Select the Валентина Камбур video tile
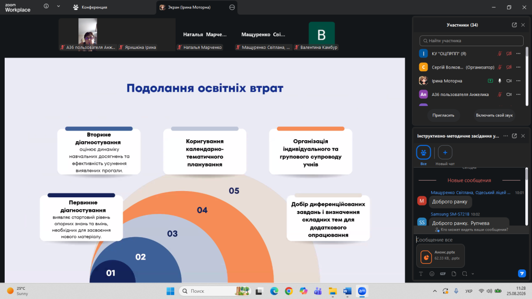Viewport: 532px width, 299px height. pyautogui.click(x=322, y=35)
